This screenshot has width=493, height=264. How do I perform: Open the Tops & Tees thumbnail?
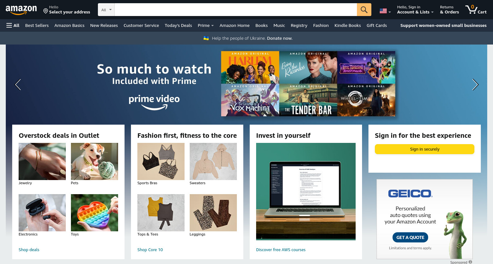click(x=161, y=213)
